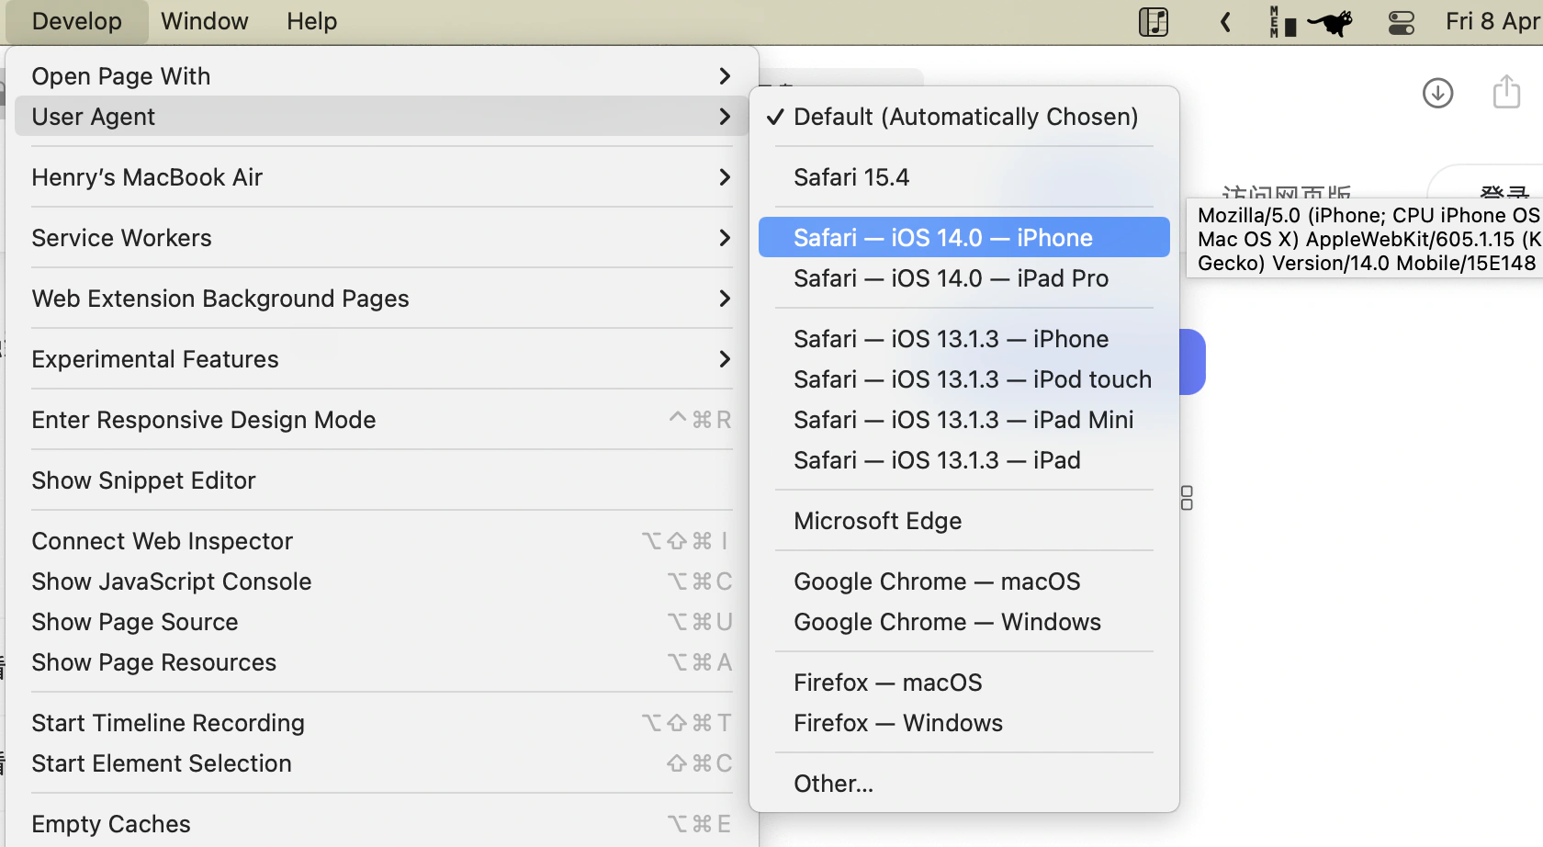Select Default (Automatically Chosen) user agent
The height and width of the screenshot is (847, 1543).
pyautogui.click(x=964, y=117)
